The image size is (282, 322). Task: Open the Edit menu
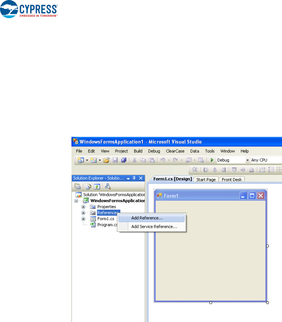91,151
